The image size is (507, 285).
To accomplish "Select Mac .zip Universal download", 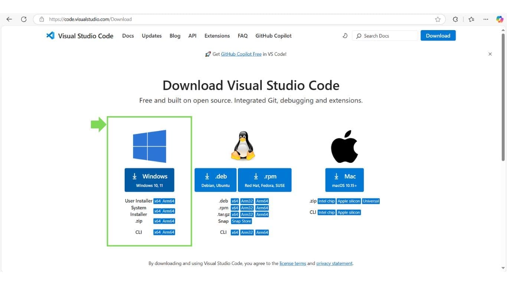I will 371,201.
